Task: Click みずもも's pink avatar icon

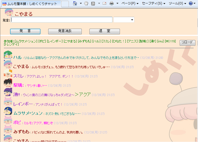Action: (8, 129)
